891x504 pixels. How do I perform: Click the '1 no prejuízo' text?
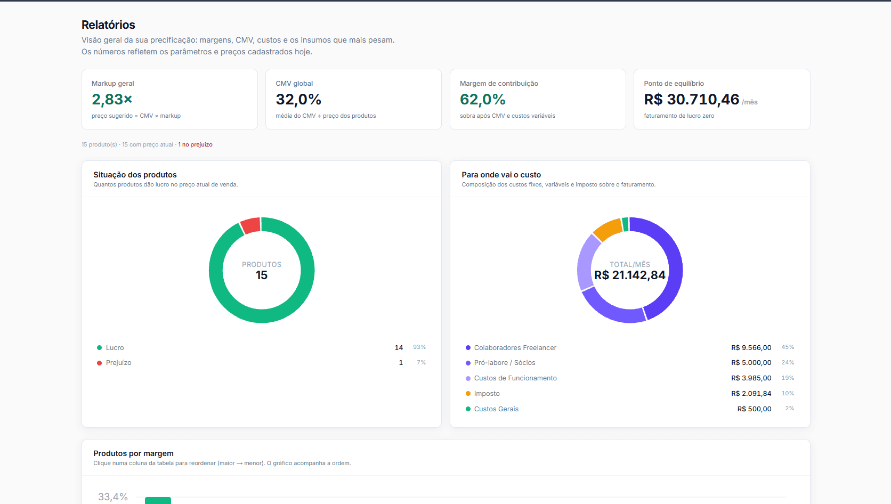[x=195, y=144]
